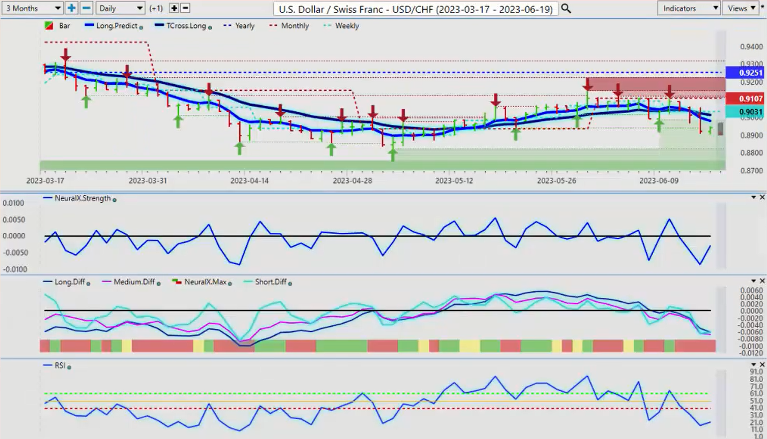Open the Daily interval dropdown
The height and width of the screenshot is (439, 767).
[x=120, y=8]
